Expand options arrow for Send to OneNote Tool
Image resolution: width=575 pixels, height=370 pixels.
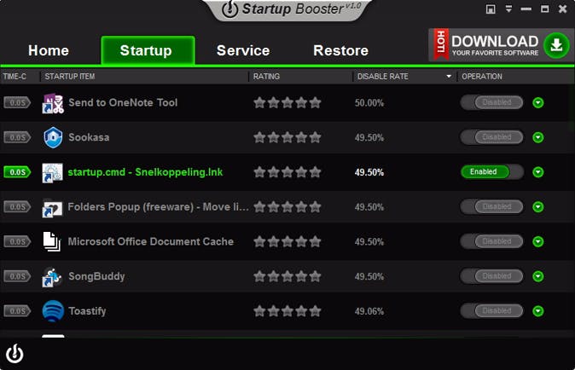click(538, 103)
